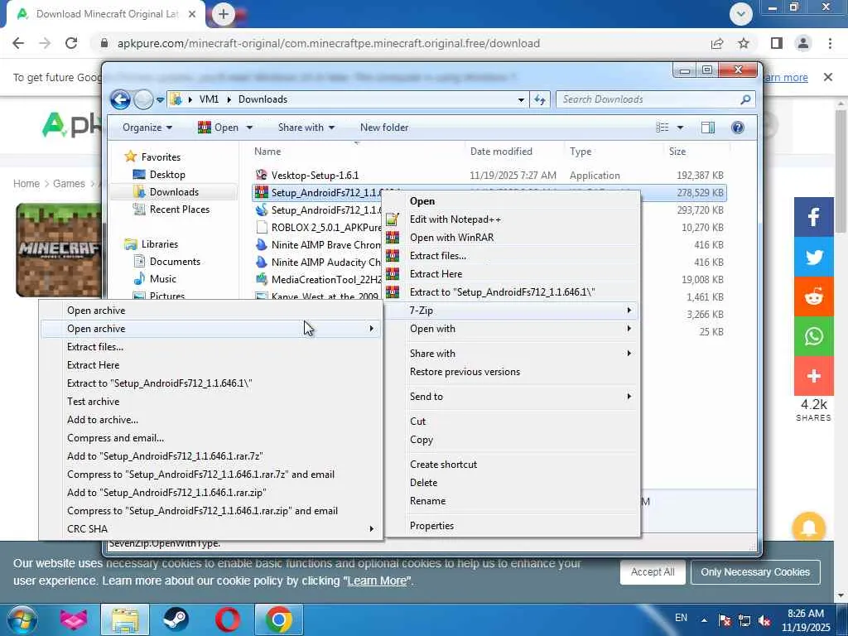Choose Rename in context menu

click(512, 501)
